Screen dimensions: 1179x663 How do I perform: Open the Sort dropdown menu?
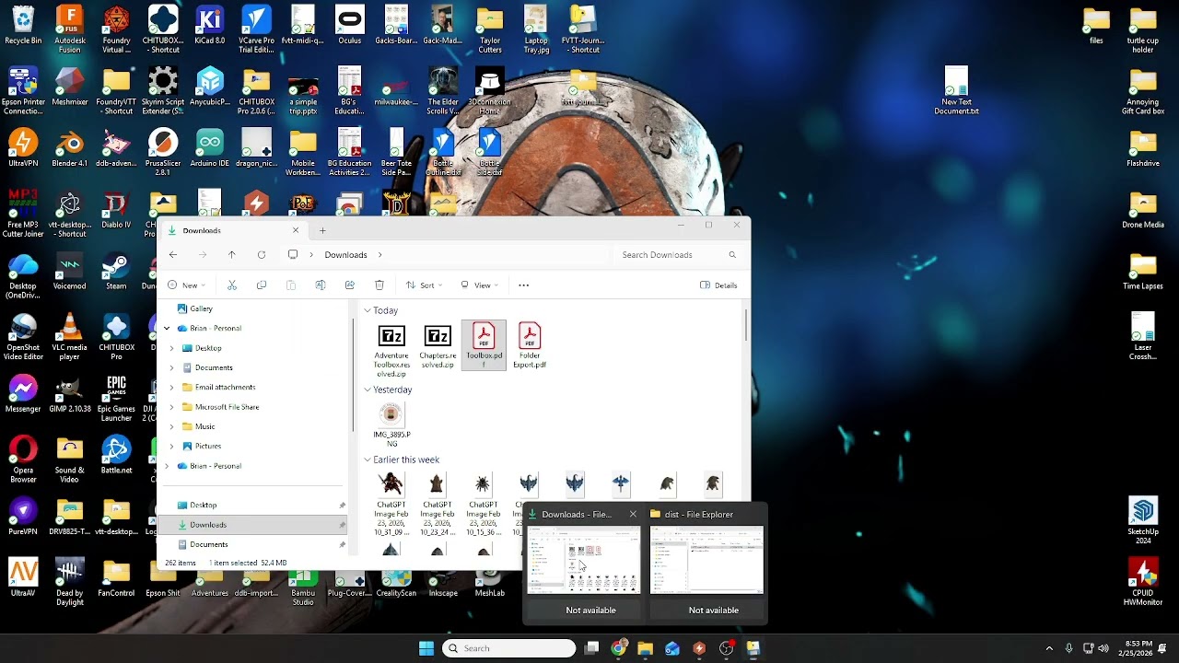pyautogui.click(x=424, y=285)
